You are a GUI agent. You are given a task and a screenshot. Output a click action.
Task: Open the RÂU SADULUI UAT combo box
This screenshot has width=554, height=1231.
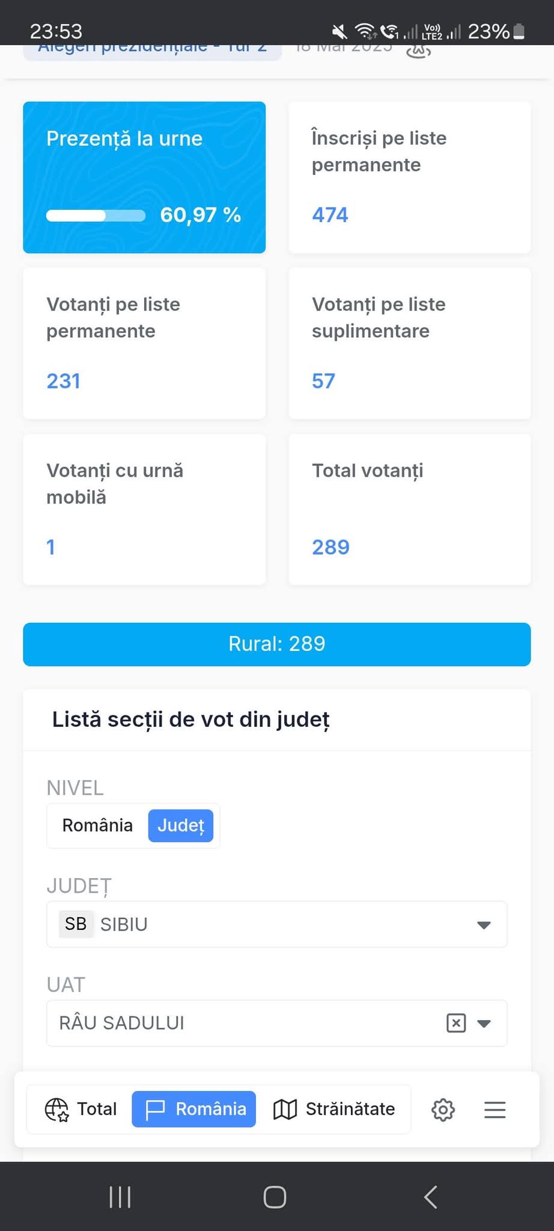(x=277, y=1023)
